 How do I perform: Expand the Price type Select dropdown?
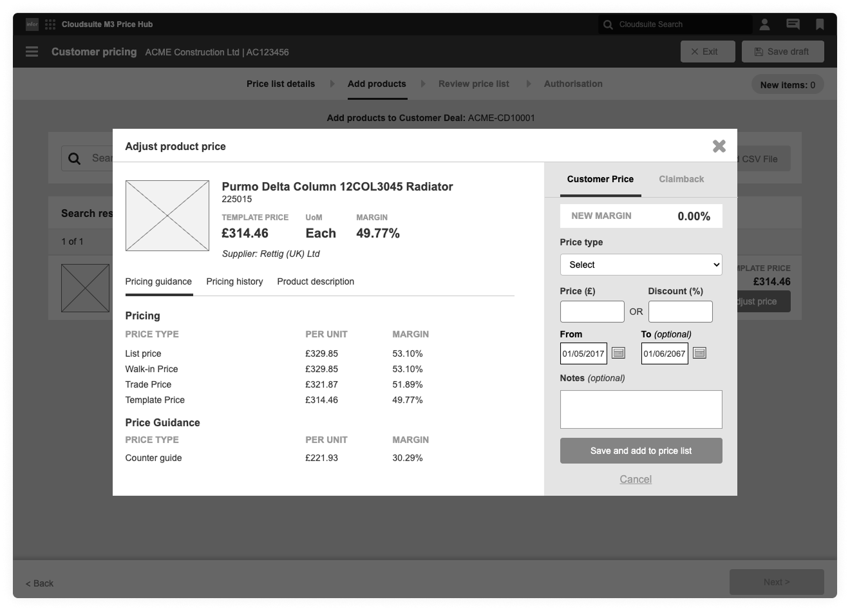click(x=641, y=265)
